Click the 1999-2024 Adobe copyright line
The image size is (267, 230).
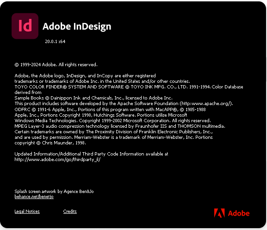pyautogui.click(x=56, y=65)
